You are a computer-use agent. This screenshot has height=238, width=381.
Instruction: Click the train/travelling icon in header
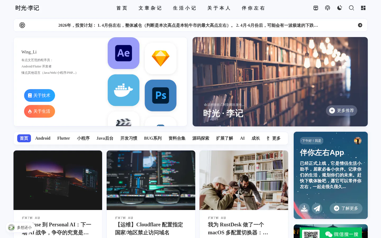pyautogui.click(x=316, y=8)
